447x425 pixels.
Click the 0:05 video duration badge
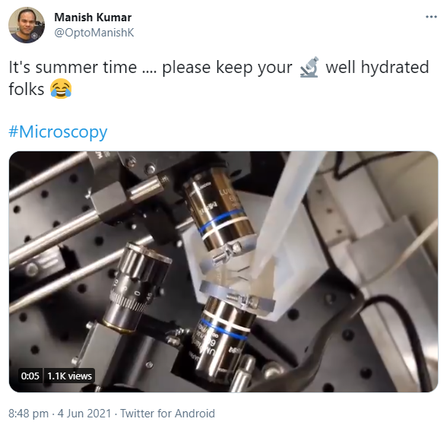(30, 376)
